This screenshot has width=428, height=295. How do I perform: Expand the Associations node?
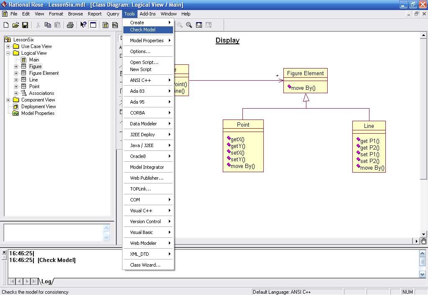tap(16, 93)
